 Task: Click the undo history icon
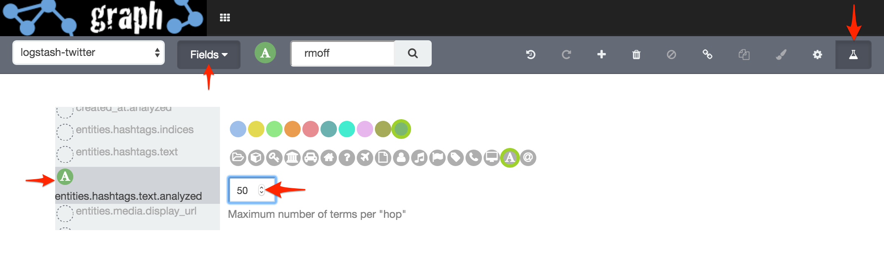point(531,54)
